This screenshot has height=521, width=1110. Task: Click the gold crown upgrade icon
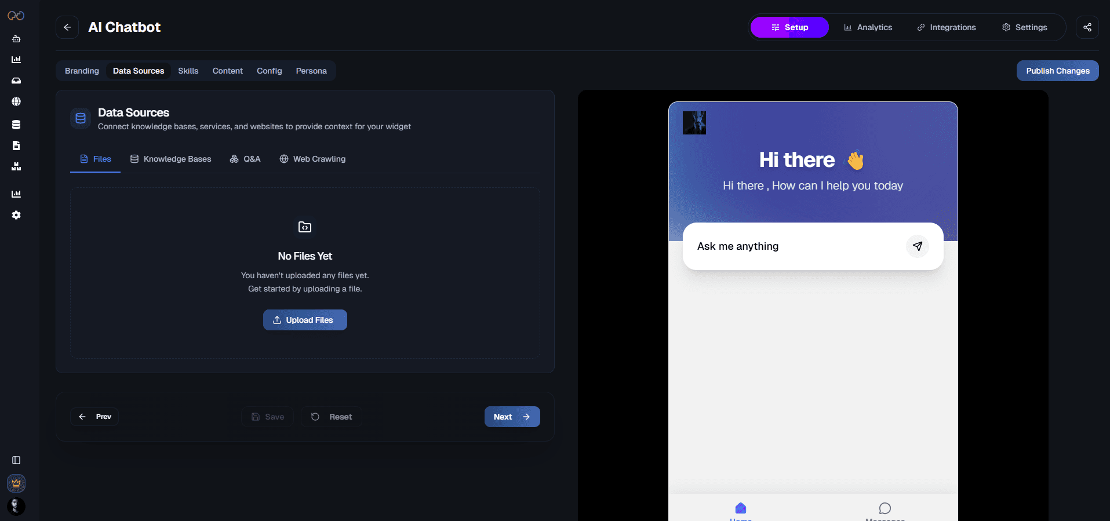coord(16,483)
